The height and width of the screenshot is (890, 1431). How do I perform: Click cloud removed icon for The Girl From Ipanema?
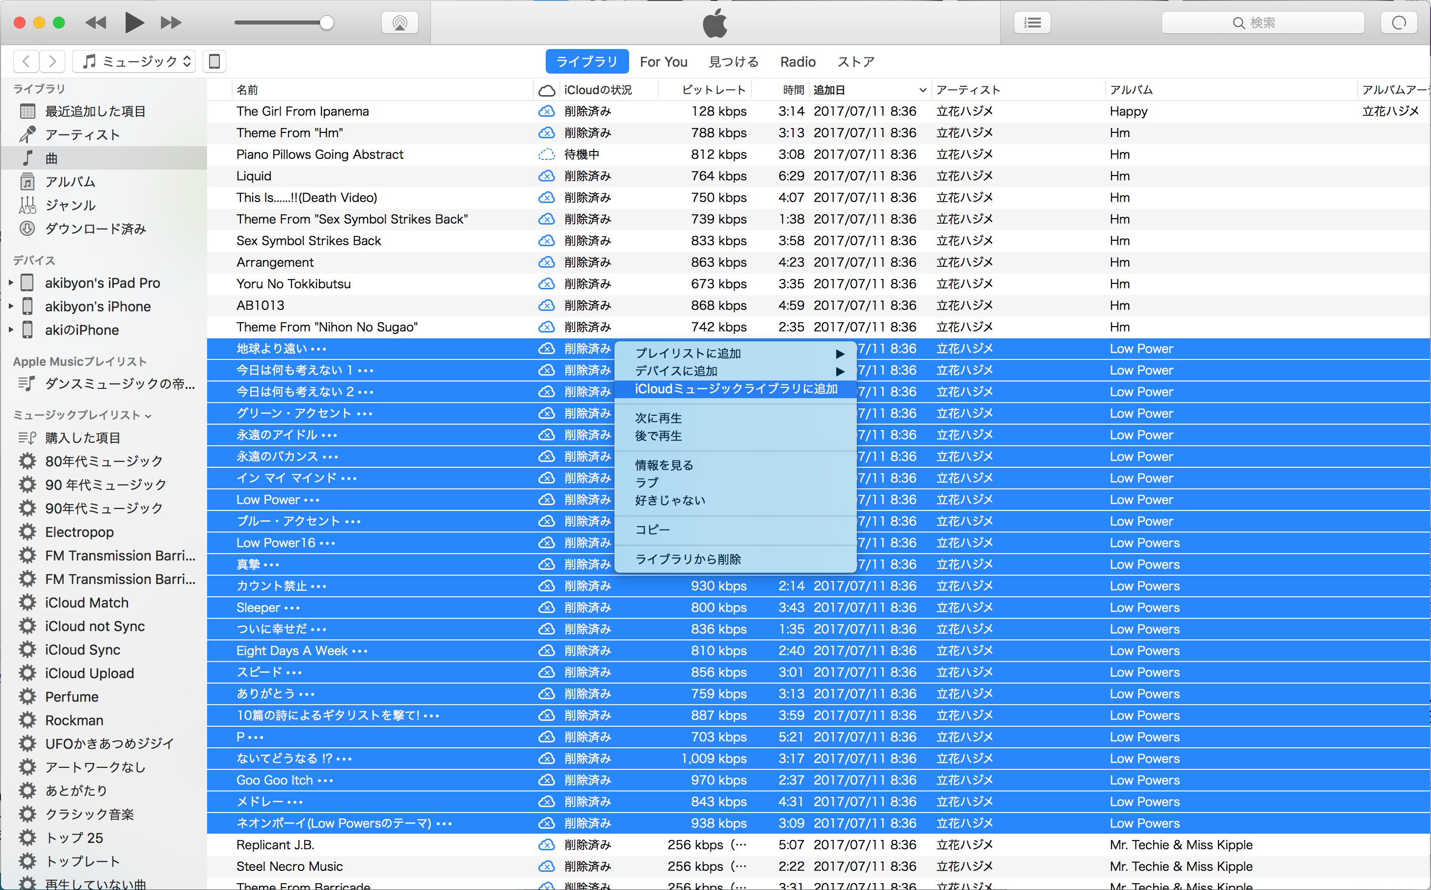(547, 111)
